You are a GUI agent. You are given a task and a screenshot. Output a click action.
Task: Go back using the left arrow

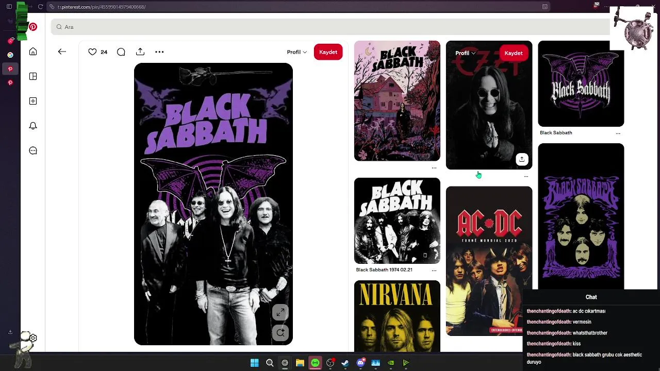tap(62, 52)
